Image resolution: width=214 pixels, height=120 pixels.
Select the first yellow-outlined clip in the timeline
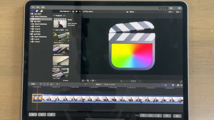(37, 98)
